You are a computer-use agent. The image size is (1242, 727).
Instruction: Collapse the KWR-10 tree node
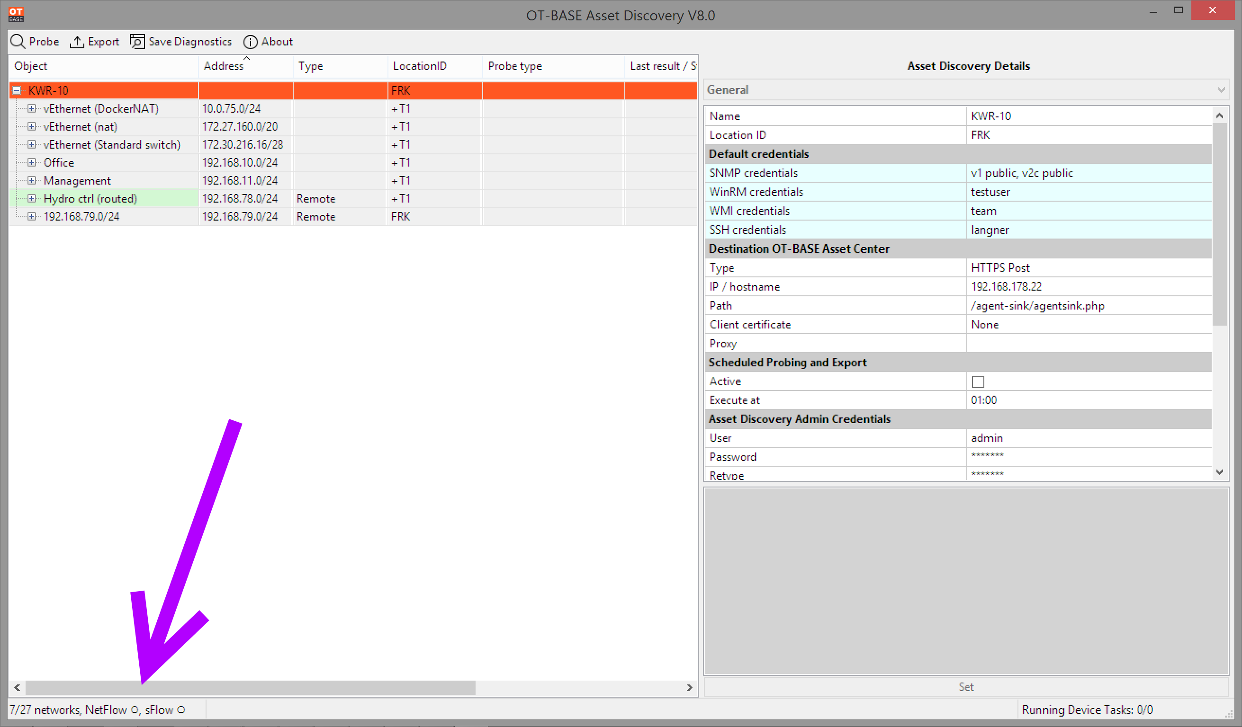[x=17, y=90]
